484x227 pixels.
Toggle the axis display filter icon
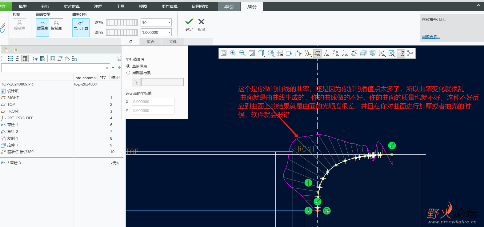[x=326, y=53]
